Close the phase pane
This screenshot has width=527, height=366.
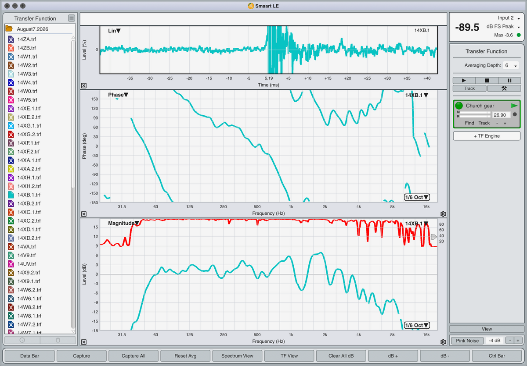[x=84, y=214]
